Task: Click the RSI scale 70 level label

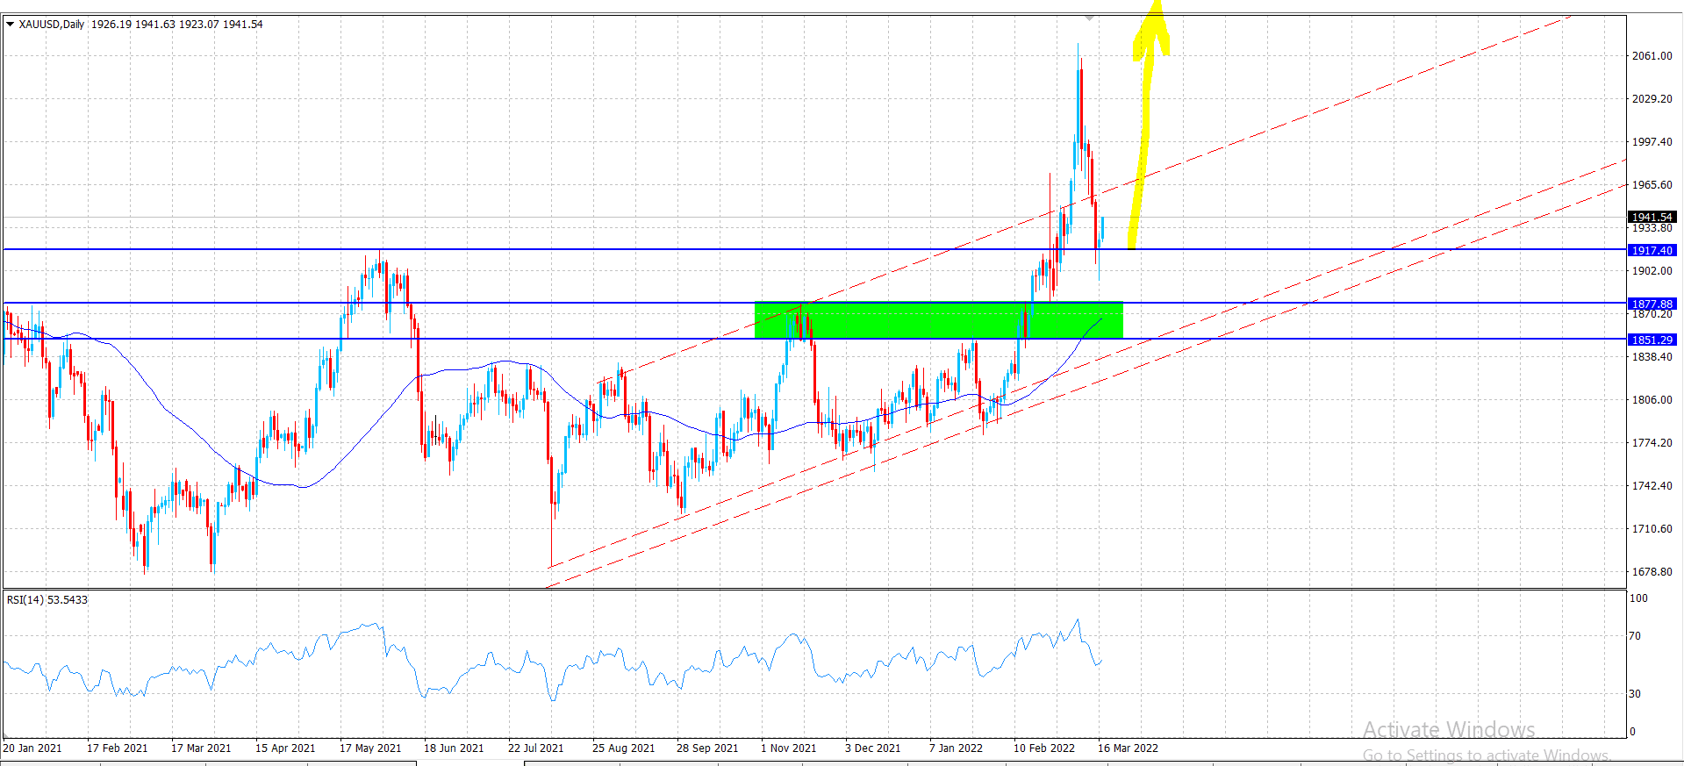Action: click(x=1634, y=636)
